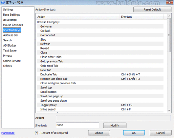The width and height of the screenshot is (174, 138).
Task: Cancel the settings dialog
Action: click(161, 133)
